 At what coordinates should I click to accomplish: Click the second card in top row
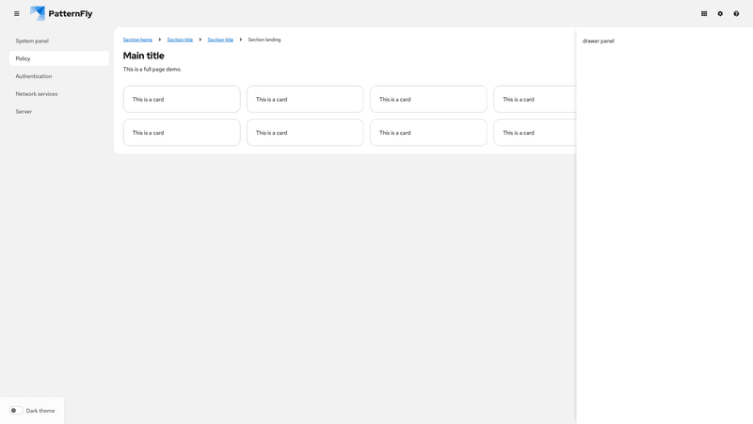[305, 99]
